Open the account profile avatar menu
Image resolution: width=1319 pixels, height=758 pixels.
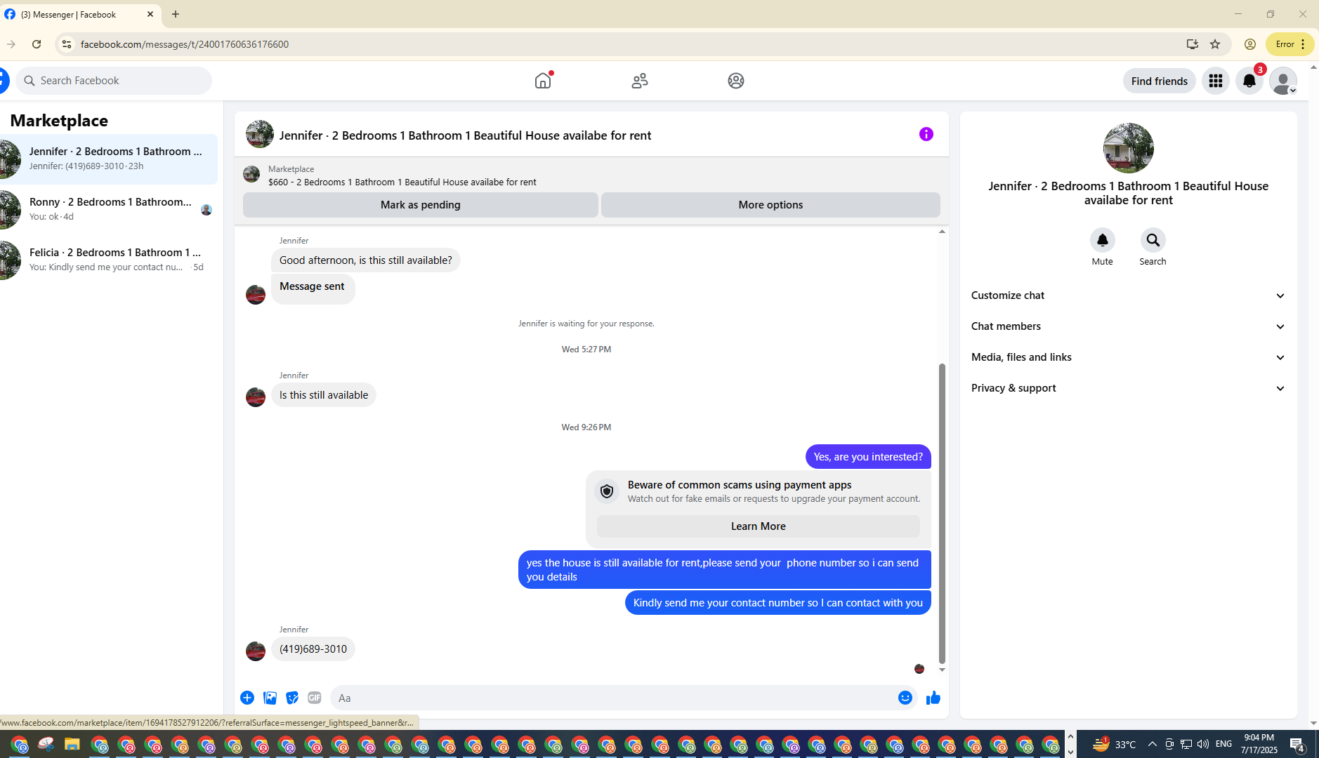click(1283, 81)
